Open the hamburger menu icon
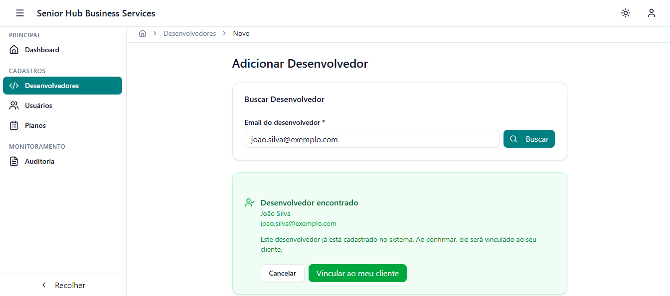The width and height of the screenshot is (670, 296). coord(20,13)
